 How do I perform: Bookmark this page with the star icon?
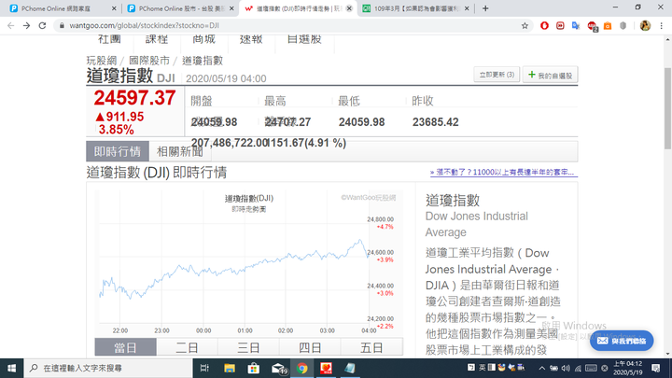525,26
